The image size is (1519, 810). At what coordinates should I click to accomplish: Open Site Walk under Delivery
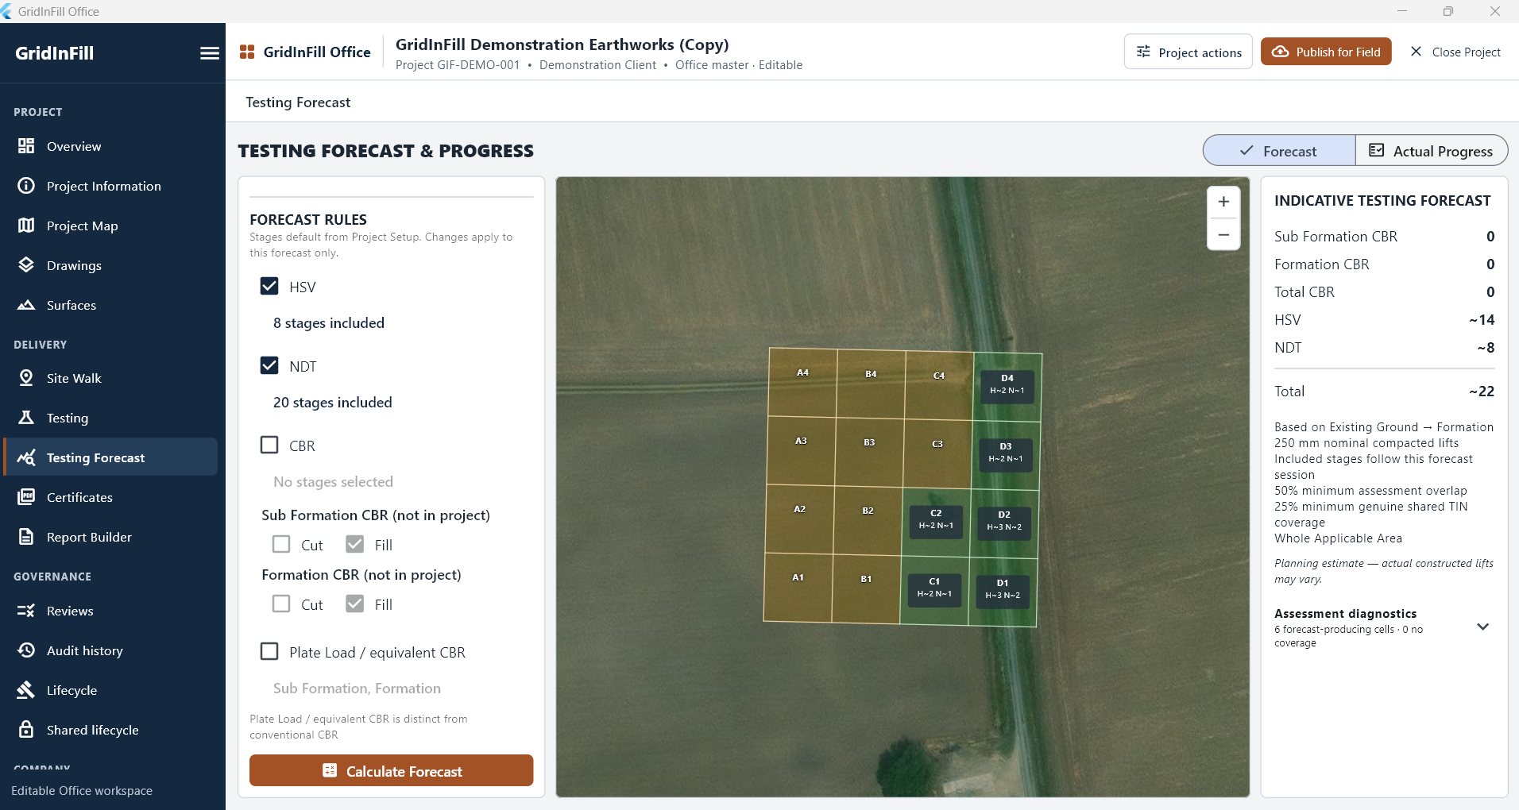(111, 378)
